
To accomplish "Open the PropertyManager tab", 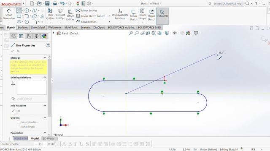I will pos(21,36).
